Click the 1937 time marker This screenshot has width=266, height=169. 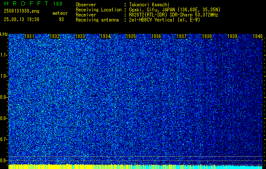click(182, 36)
